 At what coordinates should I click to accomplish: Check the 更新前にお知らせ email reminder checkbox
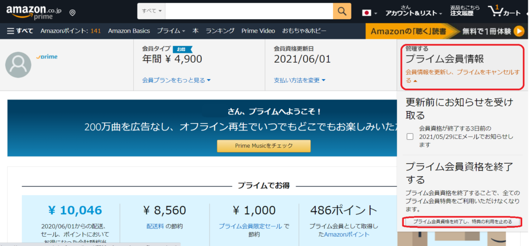410,137
